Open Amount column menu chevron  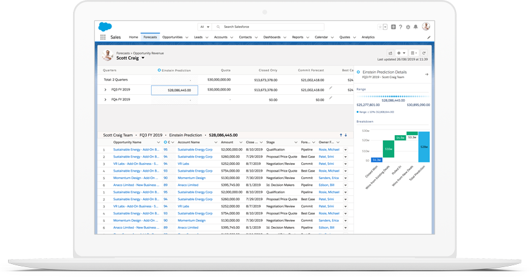click(241, 143)
